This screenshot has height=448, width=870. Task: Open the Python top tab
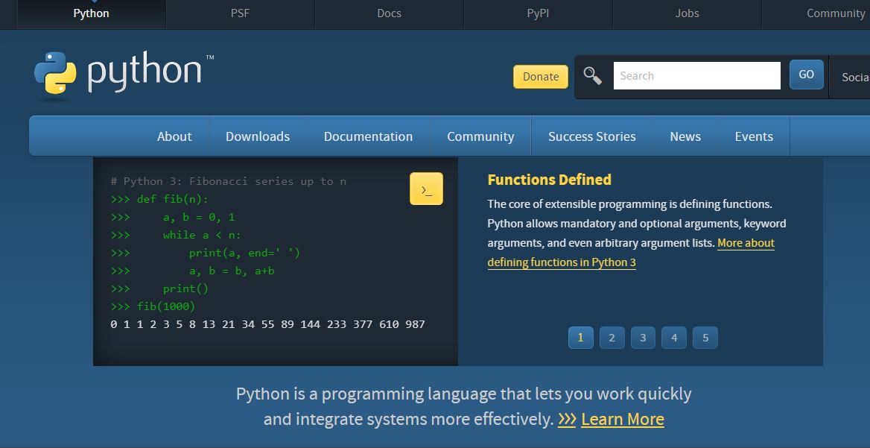pyautogui.click(x=92, y=13)
